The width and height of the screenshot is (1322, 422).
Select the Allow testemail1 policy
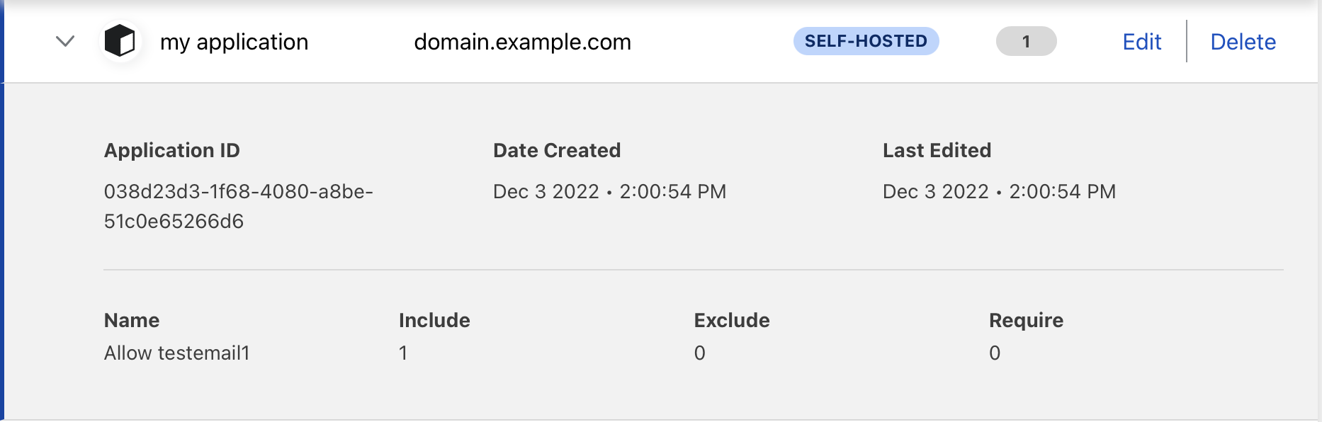pos(177,353)
